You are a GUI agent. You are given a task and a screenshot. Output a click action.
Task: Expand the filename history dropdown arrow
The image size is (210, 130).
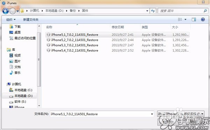coord(152,114)
